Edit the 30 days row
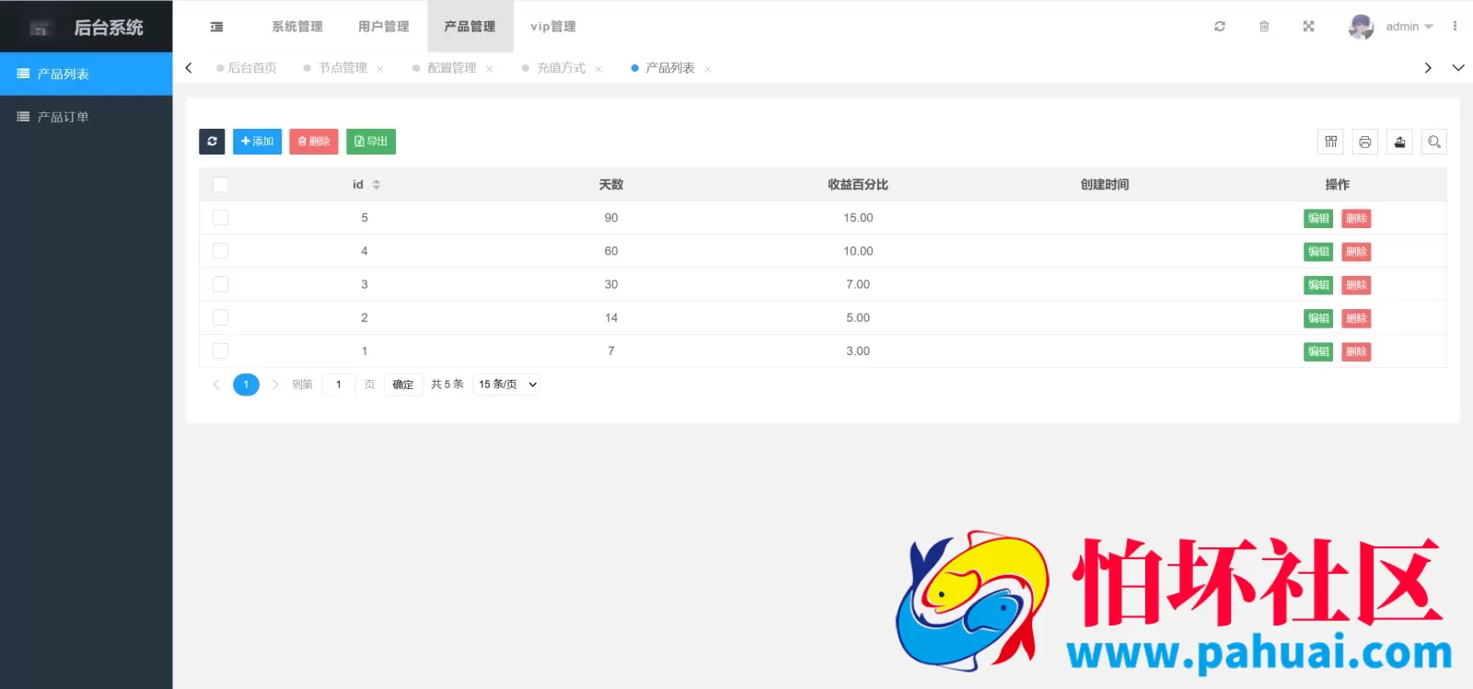The image size is (1473, 689). [x=1318, y=285]
